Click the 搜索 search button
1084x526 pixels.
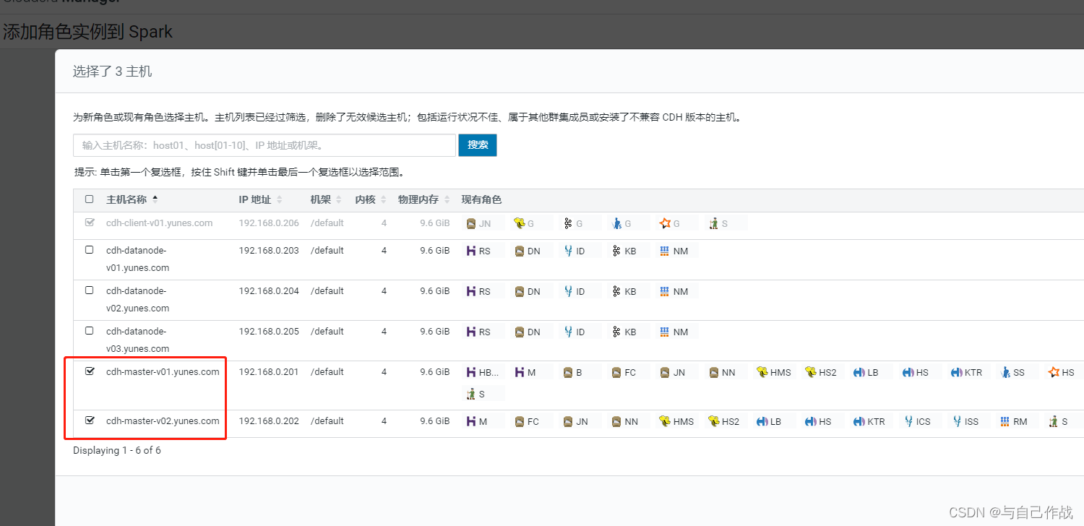pos(478,145)
